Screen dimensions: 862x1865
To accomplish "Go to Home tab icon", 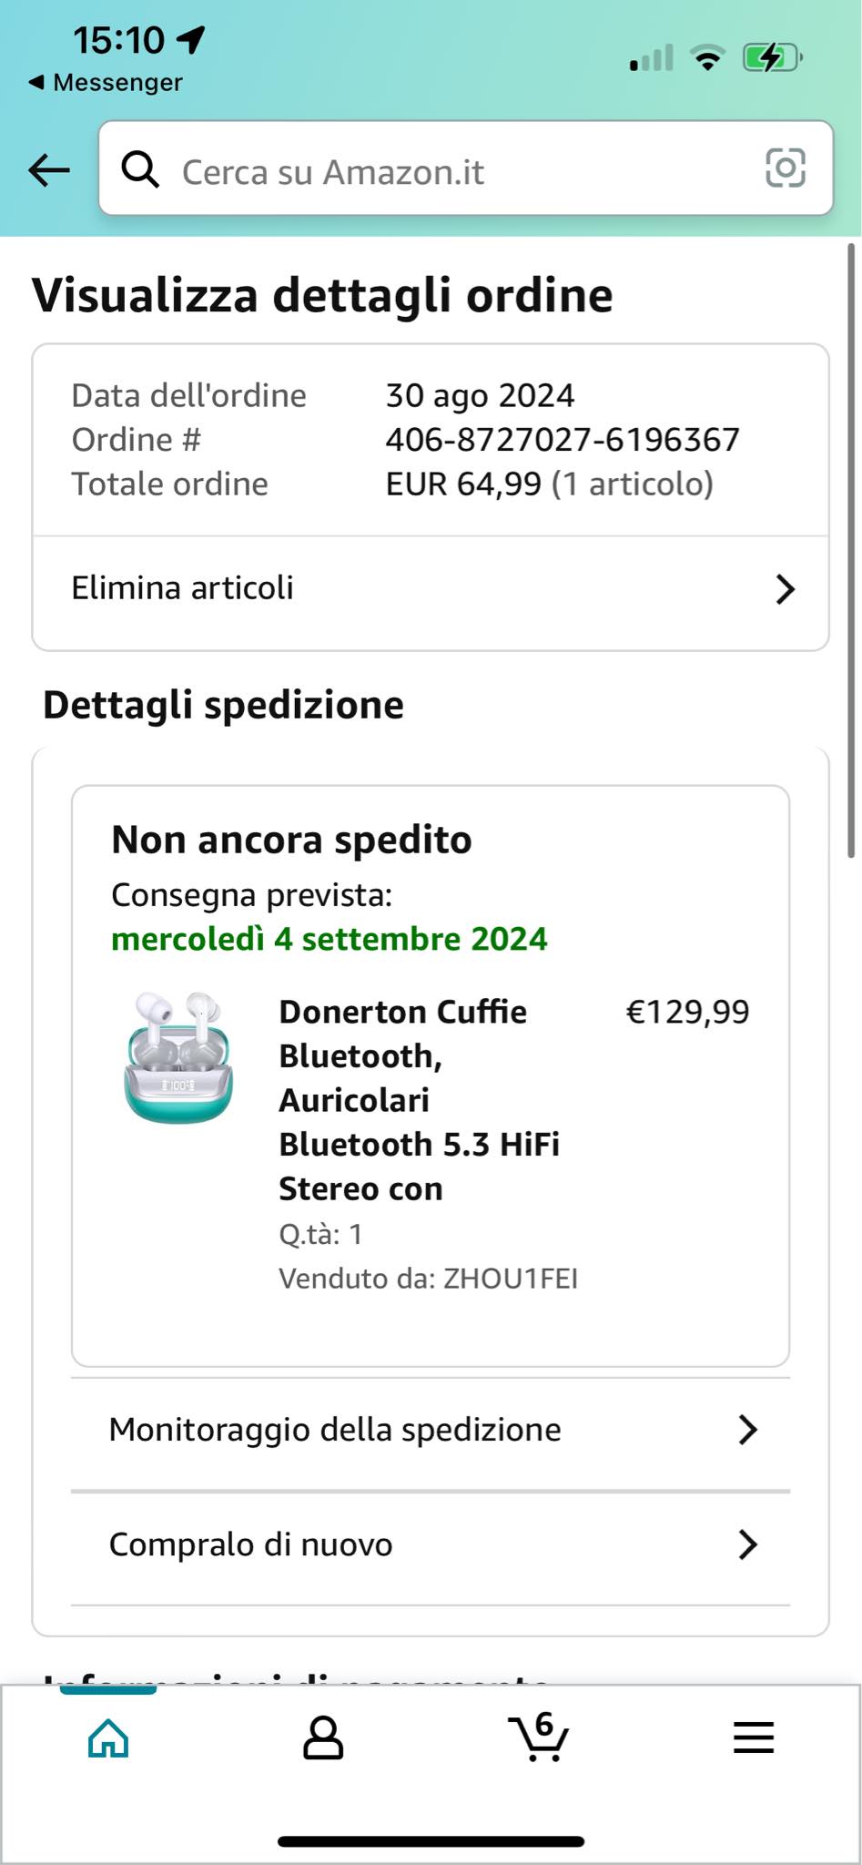I will click(x=108, y=1738).
